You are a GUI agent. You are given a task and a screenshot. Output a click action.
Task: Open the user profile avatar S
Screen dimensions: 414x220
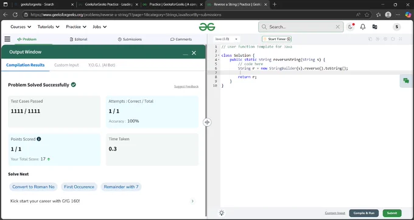(x=396, y=27)
